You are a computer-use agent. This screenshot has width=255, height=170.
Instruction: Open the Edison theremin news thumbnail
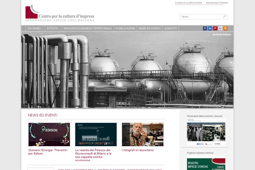point(49,134)
